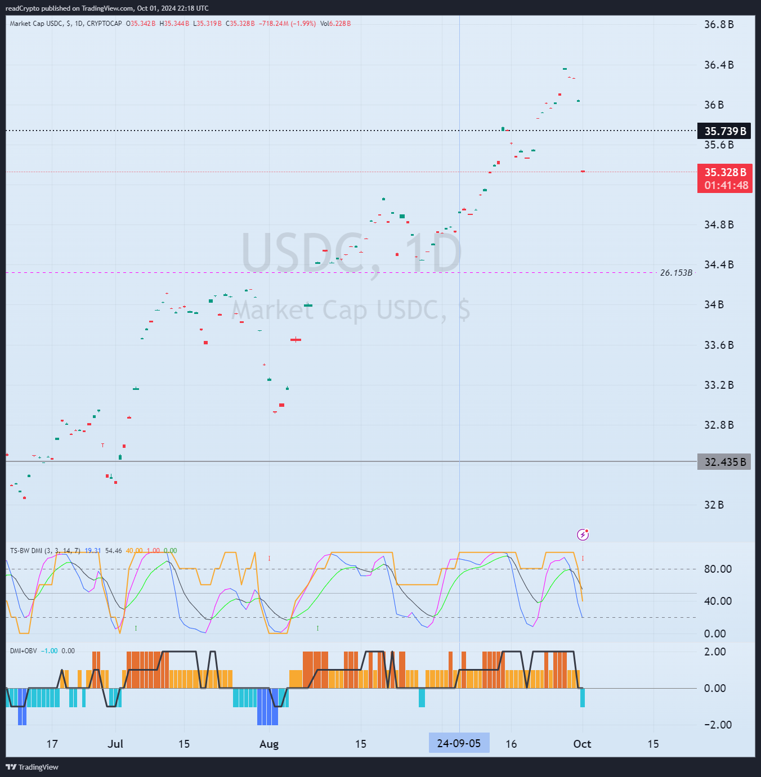Click the 2.00 level on DMI+OBV axis
Image resolution: width=761 pixels, height=777 pixels.
[715, 652]
